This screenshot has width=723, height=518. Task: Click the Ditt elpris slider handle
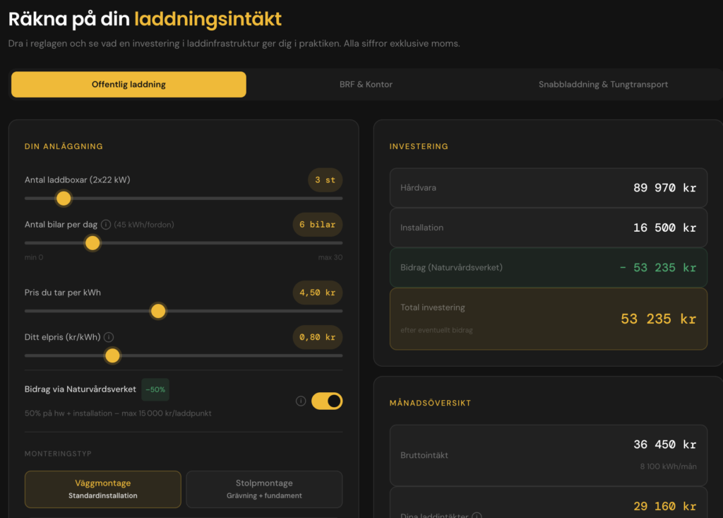112,355
